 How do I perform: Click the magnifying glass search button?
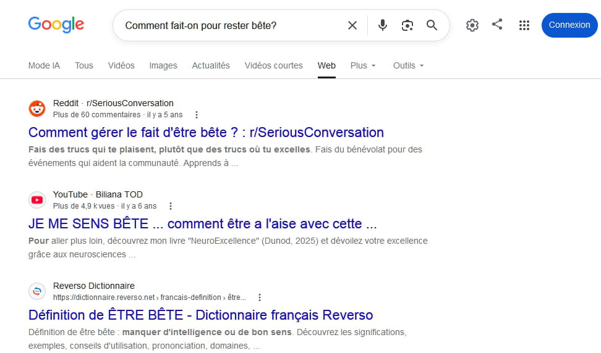point(432,25)
